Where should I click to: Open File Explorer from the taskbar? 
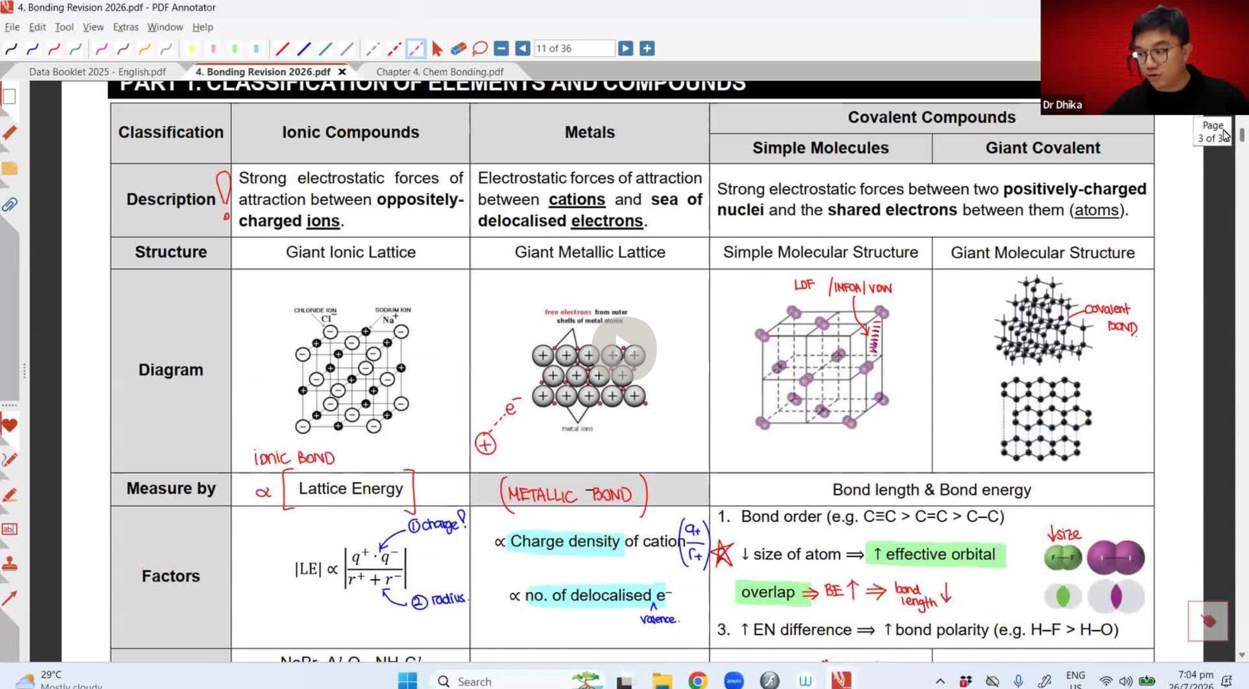(661, 681)
